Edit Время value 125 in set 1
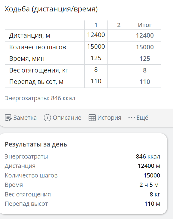The height and width of the screenshot is (219, 173). tap(96, 58)
